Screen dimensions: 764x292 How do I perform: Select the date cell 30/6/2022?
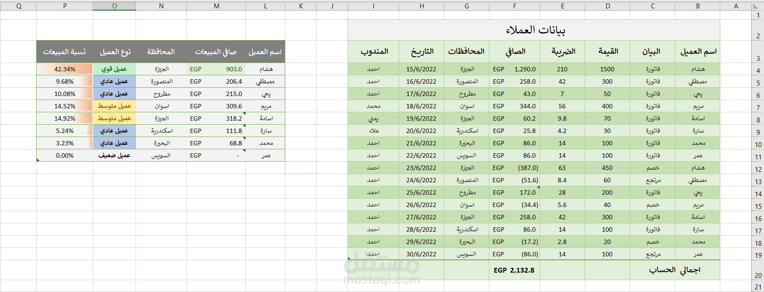(x=422, y=254)
